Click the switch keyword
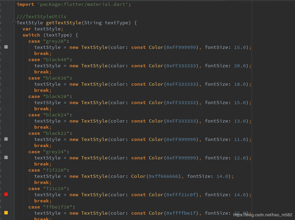The width and height of the screenshot is (295, 220). (31, 35)
